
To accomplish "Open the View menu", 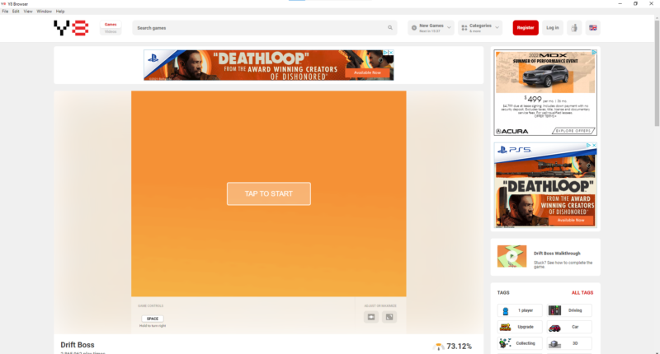I will pos(28,12).
